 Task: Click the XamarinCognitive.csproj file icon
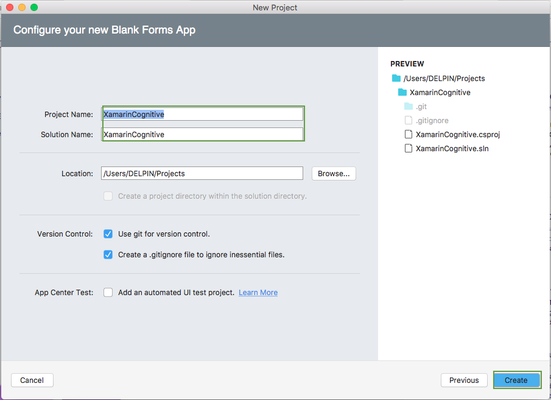click(x=409, y=134)
